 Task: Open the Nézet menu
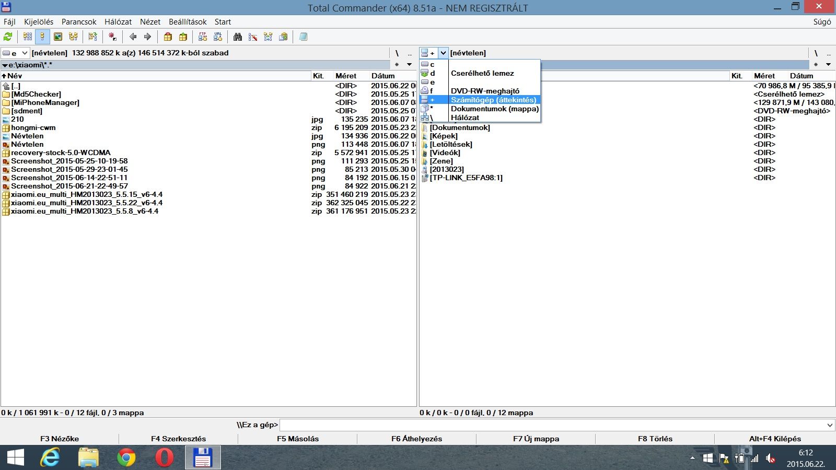point(150,22)
